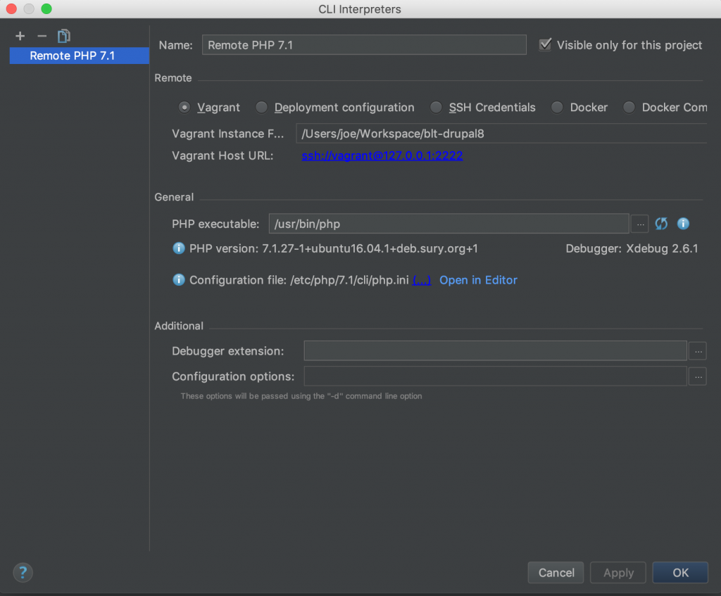Click Open in Editor link
This screenshot has height=596, width=721.
478,280
